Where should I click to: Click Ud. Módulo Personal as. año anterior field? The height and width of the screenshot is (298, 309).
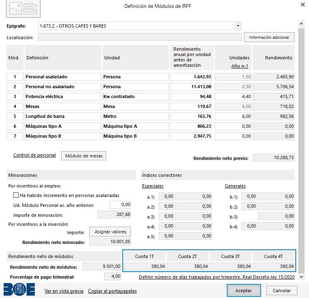(x=120, y=204)
